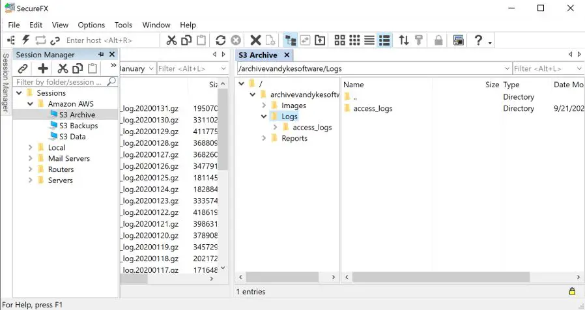
Task: Click the launch SecureCRT terminal icon
Action: click(458, 40)
